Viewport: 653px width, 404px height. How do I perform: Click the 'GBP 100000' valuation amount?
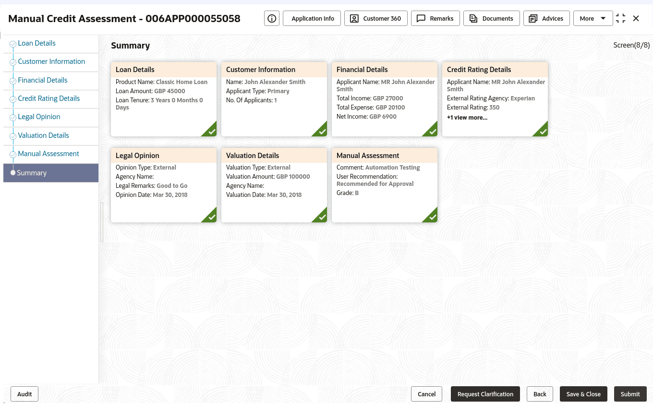(293, 177)
